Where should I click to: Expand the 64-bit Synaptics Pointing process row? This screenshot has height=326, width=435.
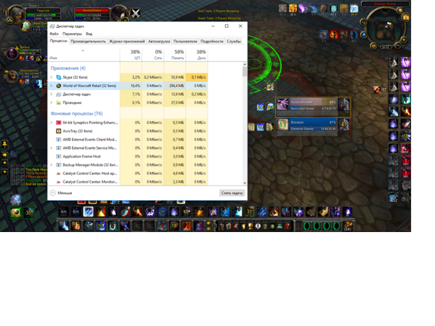(x=52, y=123)
